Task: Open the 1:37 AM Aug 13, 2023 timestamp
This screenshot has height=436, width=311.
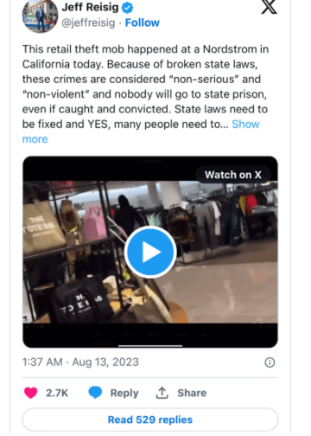Action: (x=80, y=362)
